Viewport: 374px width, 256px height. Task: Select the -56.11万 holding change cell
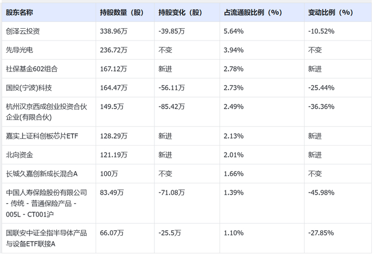click(172, 87)
